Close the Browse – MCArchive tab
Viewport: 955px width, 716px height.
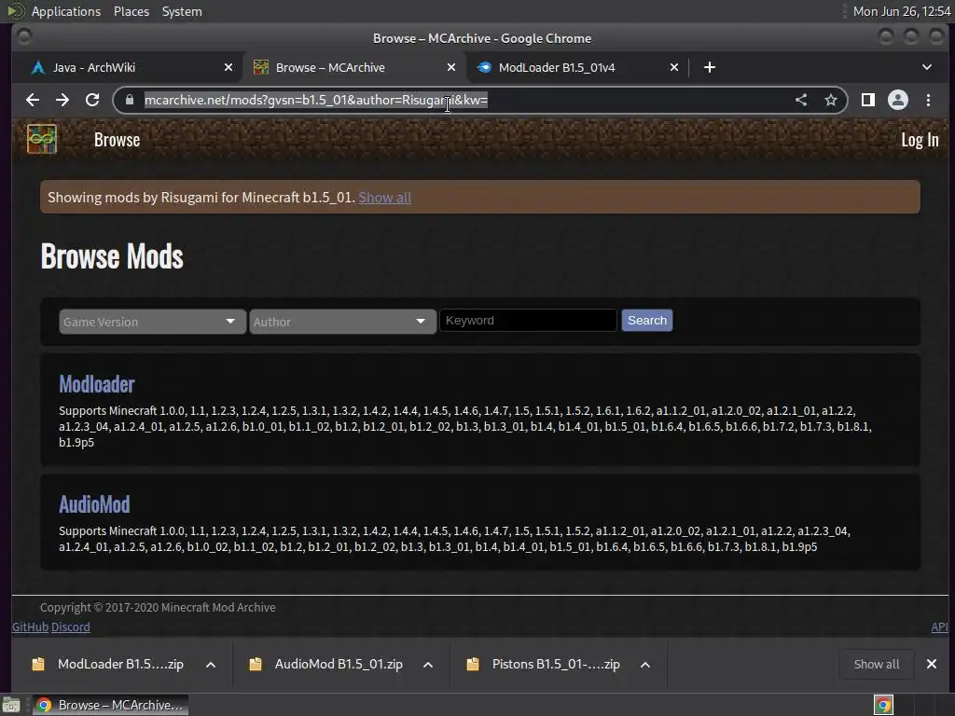click(451, 67)
